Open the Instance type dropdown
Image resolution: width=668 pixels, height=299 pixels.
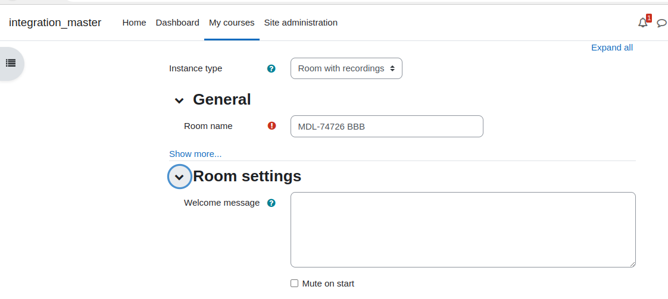coord(347,68)
